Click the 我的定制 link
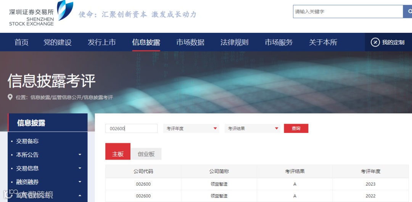Screen dimensions: 412x202 coord(393,42)
